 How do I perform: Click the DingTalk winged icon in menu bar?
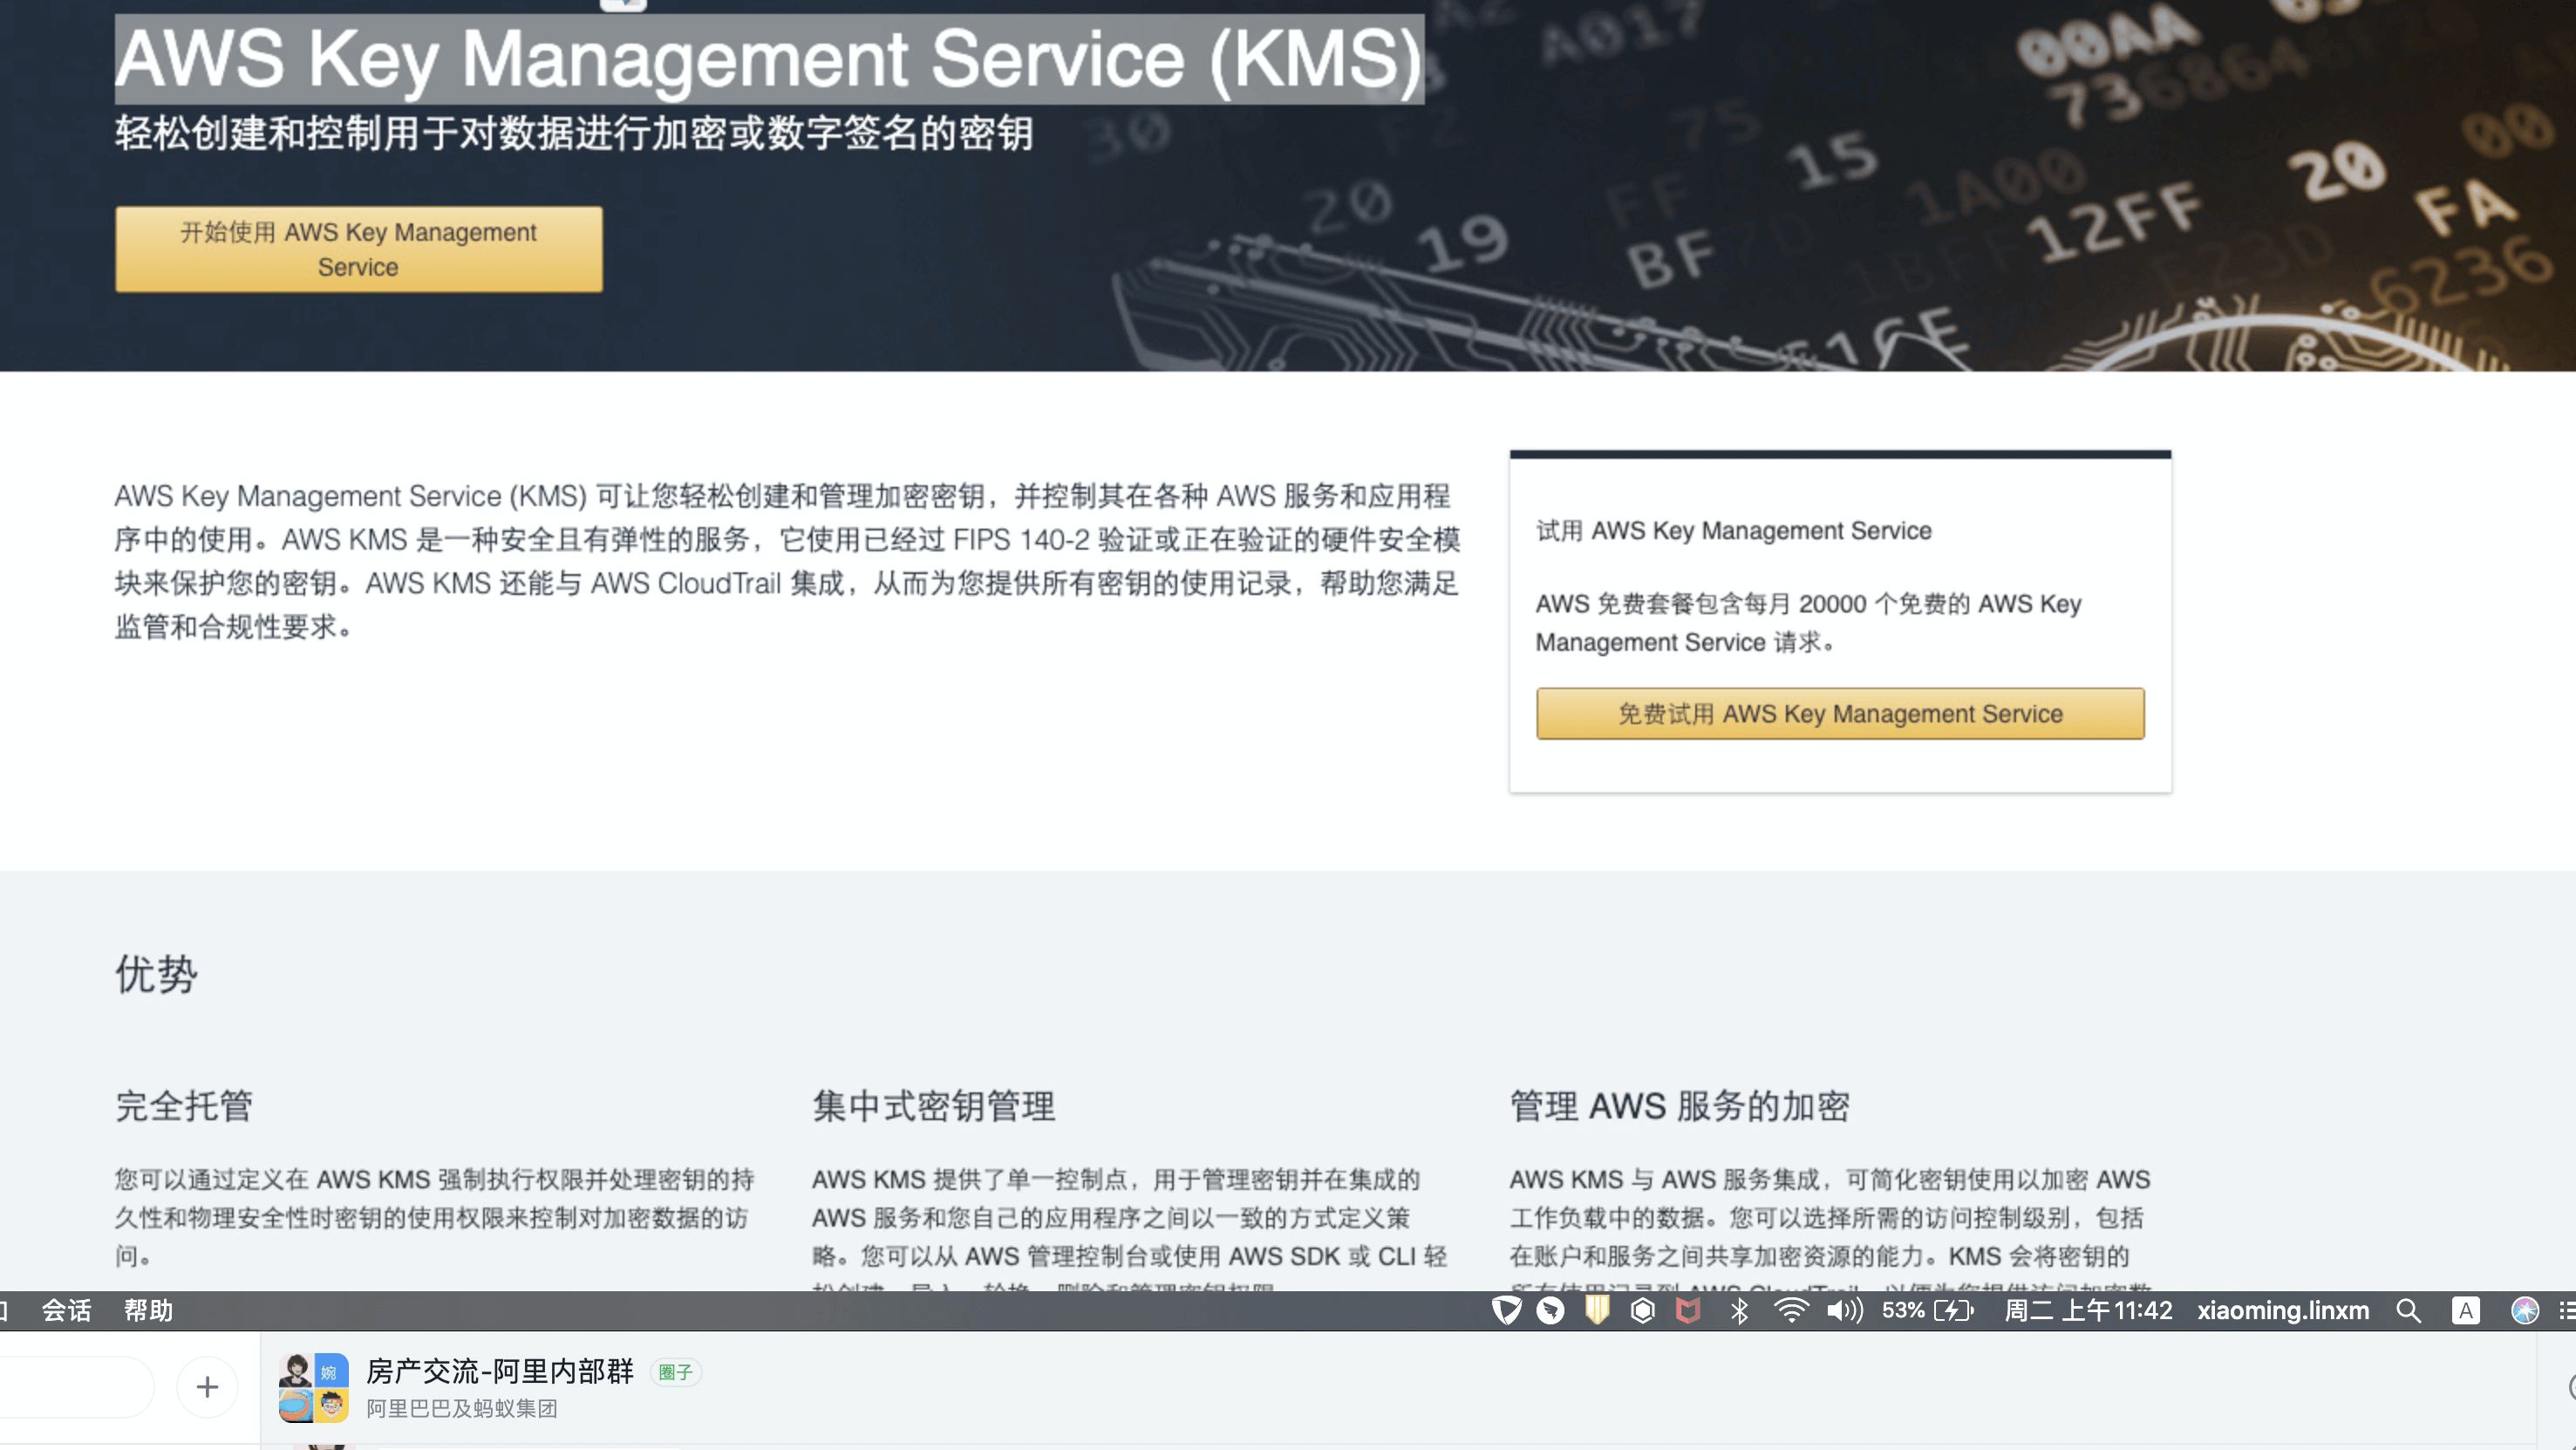[1551, 1310]
